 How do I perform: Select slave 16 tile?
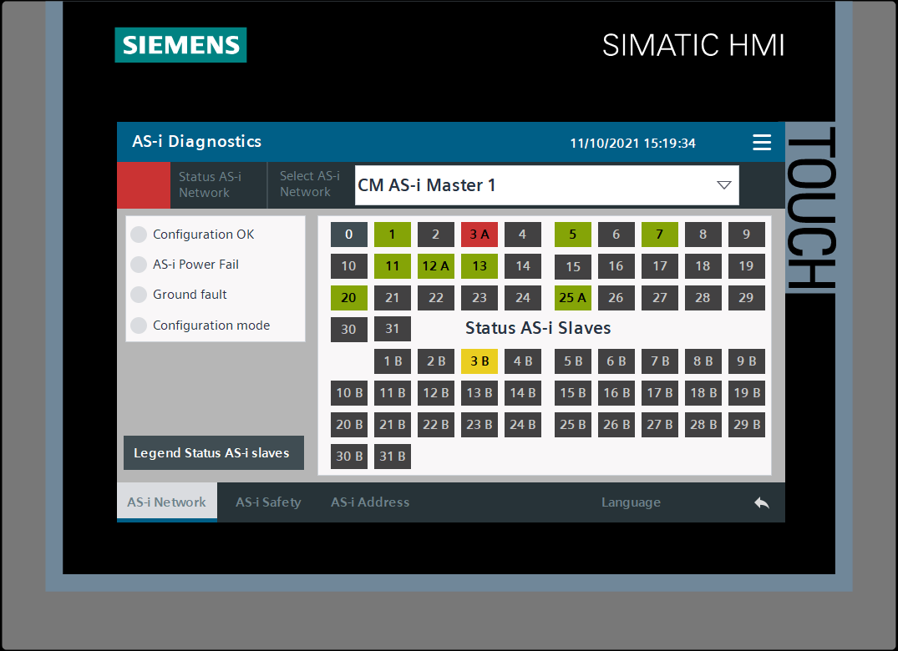coord(616,266)
